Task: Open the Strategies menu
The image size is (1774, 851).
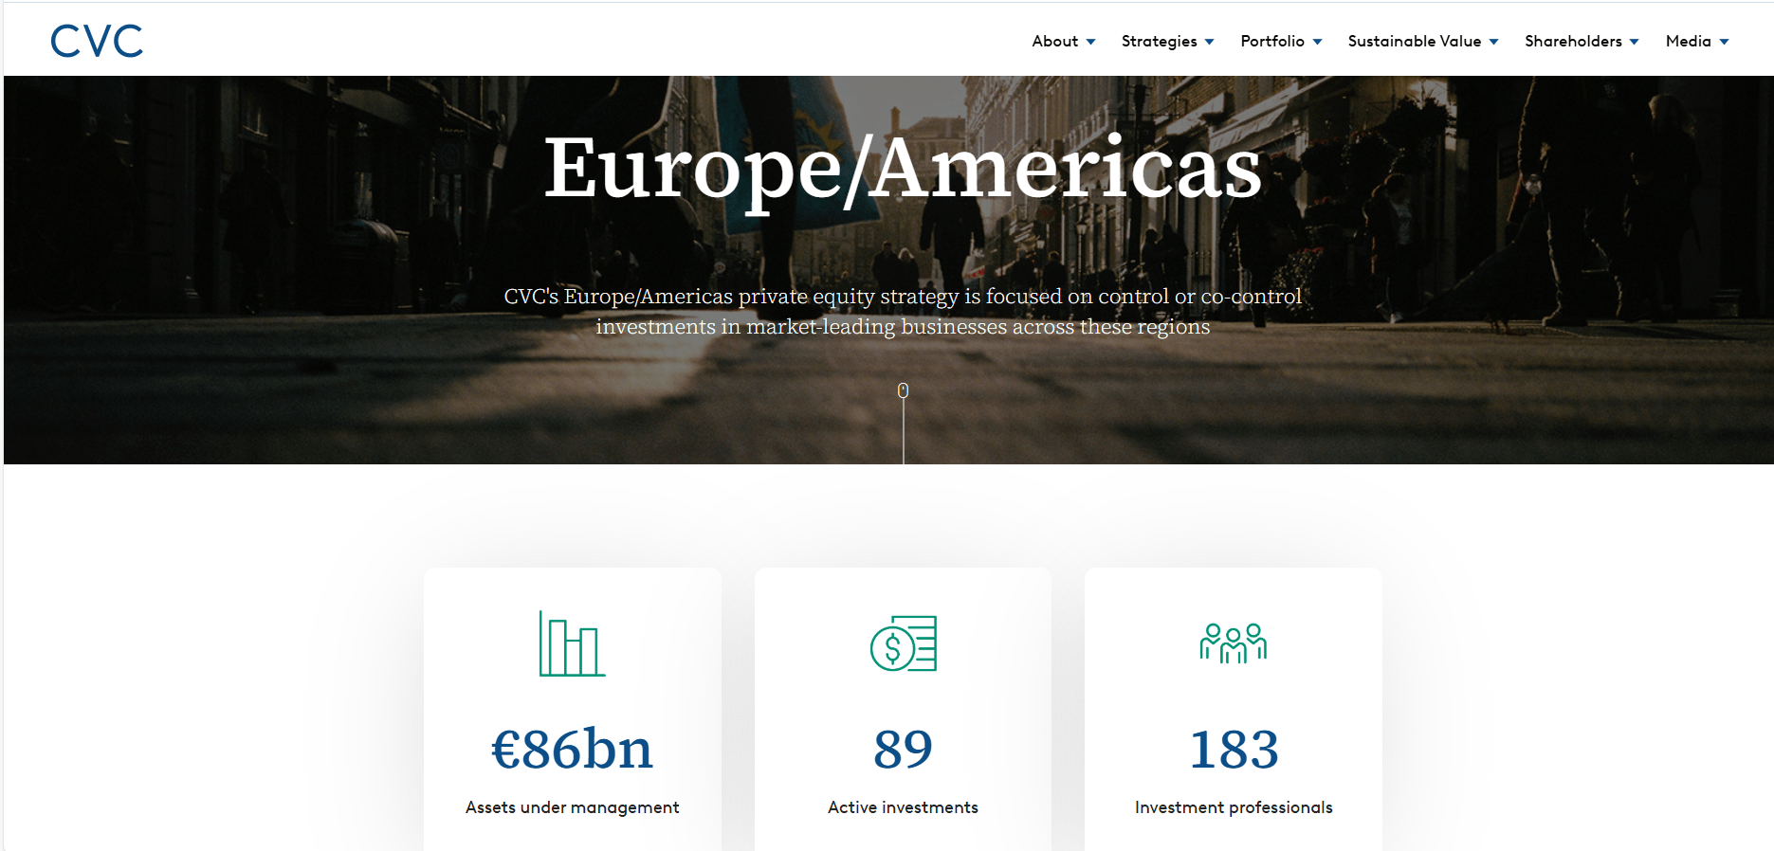Action: [1159, 41]
